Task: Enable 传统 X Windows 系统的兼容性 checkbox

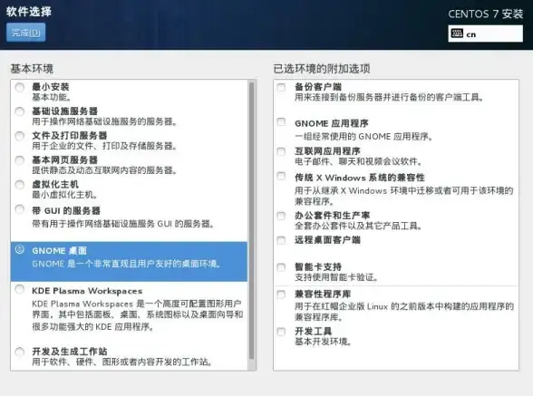Action: point(281,176)
